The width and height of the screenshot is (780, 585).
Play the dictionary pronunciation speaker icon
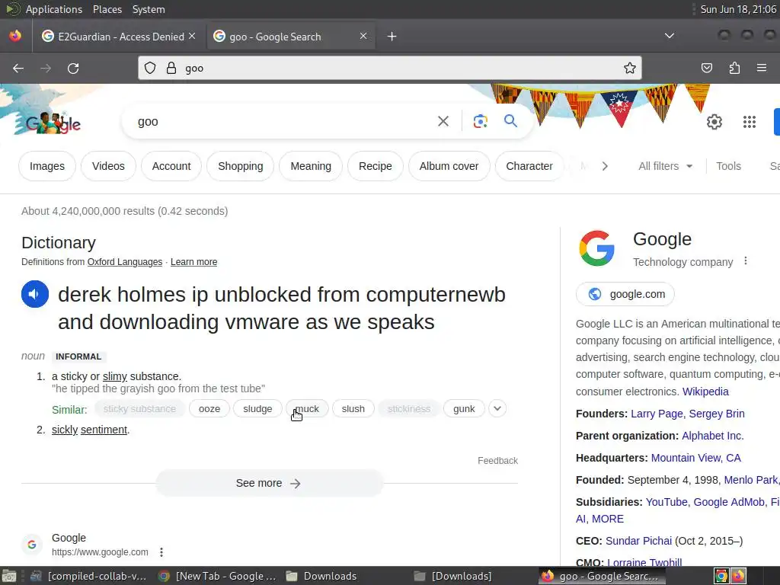[x=35, y=294]
